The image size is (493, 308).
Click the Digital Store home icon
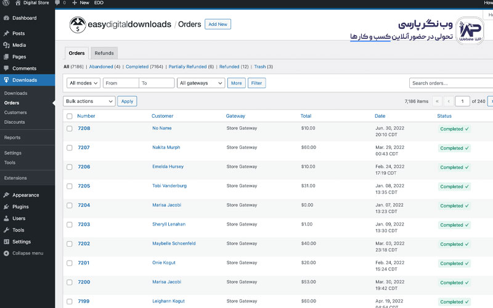coord(18,2)
